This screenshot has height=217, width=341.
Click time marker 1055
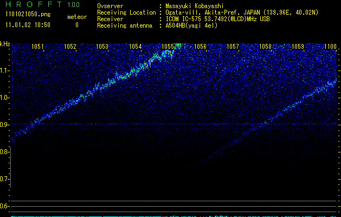click(168, 47)
